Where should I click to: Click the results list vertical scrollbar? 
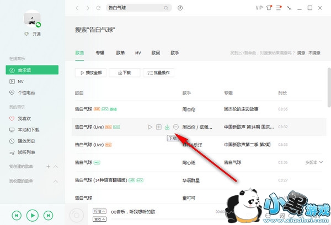pos(329,87)
